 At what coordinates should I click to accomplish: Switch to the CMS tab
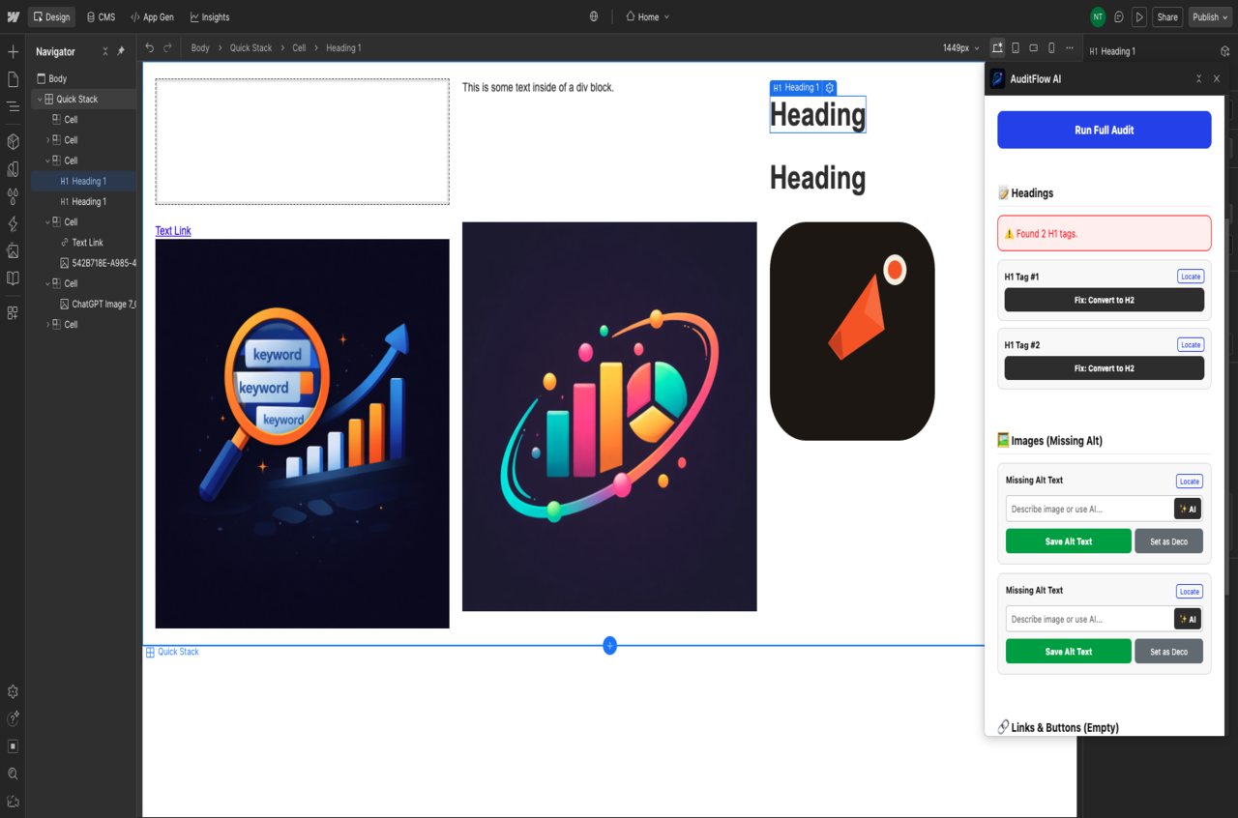point(100,16)
